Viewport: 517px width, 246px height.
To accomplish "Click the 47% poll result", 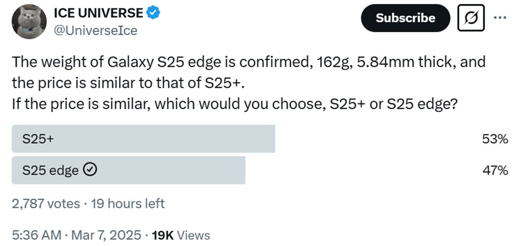I will tap(494, 170).
